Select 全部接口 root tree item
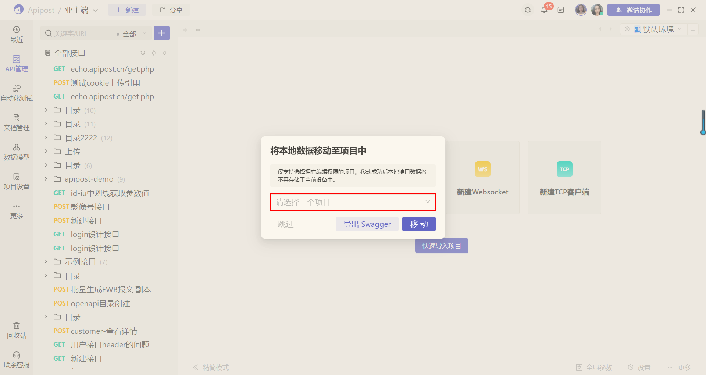The height and width of the screenshot is (375, 706). coord(70,53)
